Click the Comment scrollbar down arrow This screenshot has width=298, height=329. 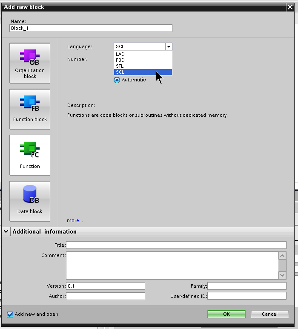click(282, 275)
